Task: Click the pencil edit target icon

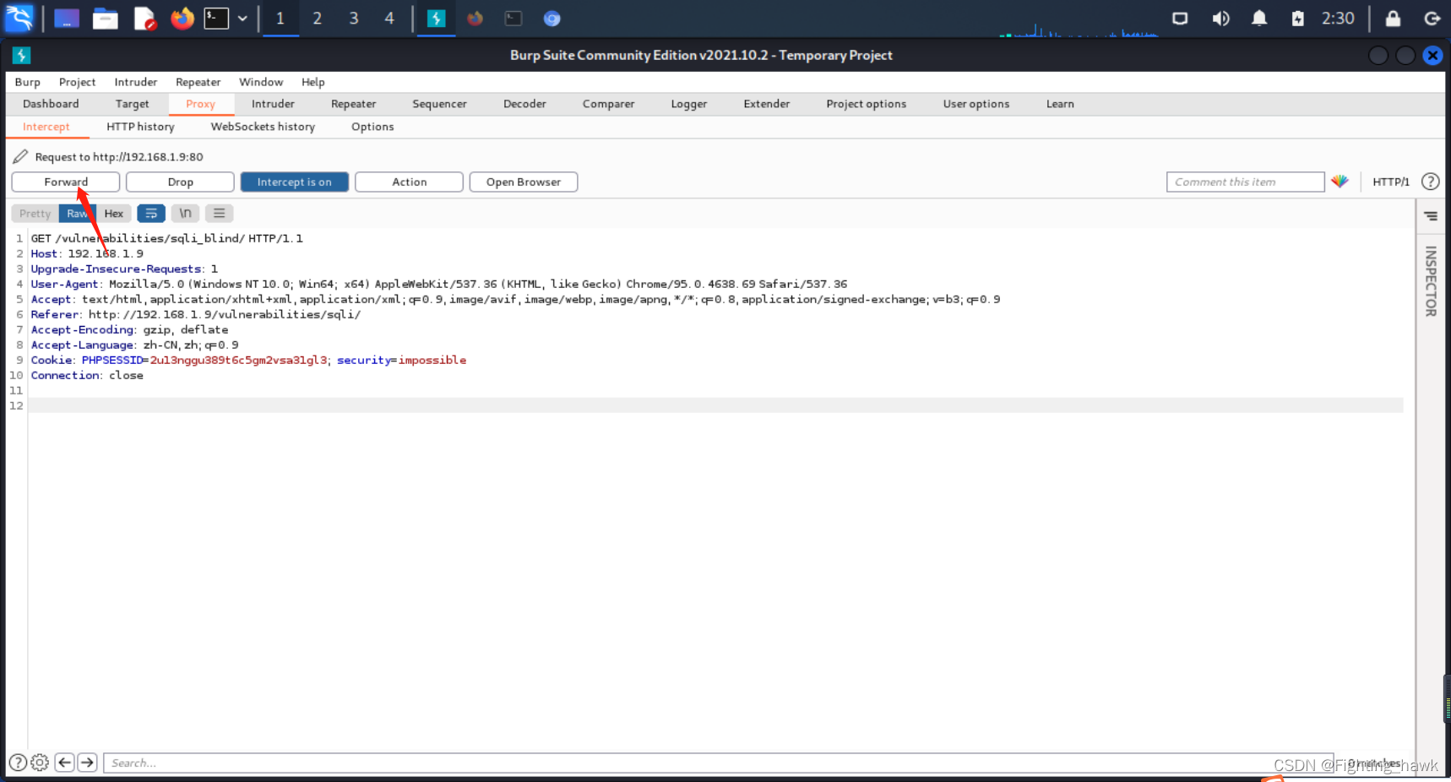Action: pyautogui.click(x=20, y=156)
